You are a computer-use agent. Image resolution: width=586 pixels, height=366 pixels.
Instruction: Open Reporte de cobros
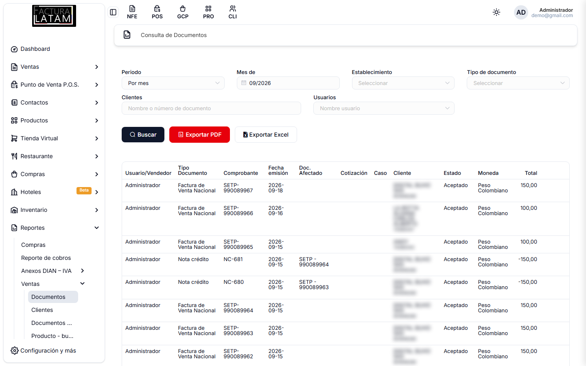click(x=46, y=258)
